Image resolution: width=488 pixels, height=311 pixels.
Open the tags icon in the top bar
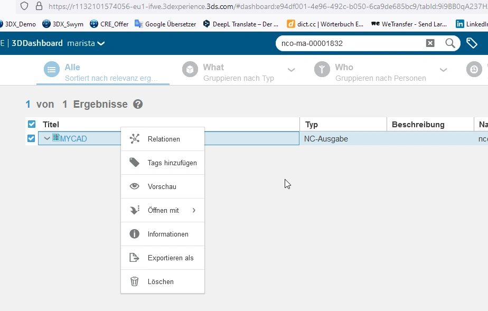click(472, 43)
